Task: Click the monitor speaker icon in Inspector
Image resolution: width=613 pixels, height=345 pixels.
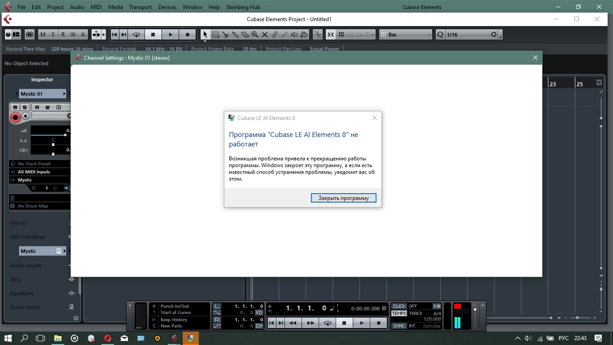Action: 26,116
